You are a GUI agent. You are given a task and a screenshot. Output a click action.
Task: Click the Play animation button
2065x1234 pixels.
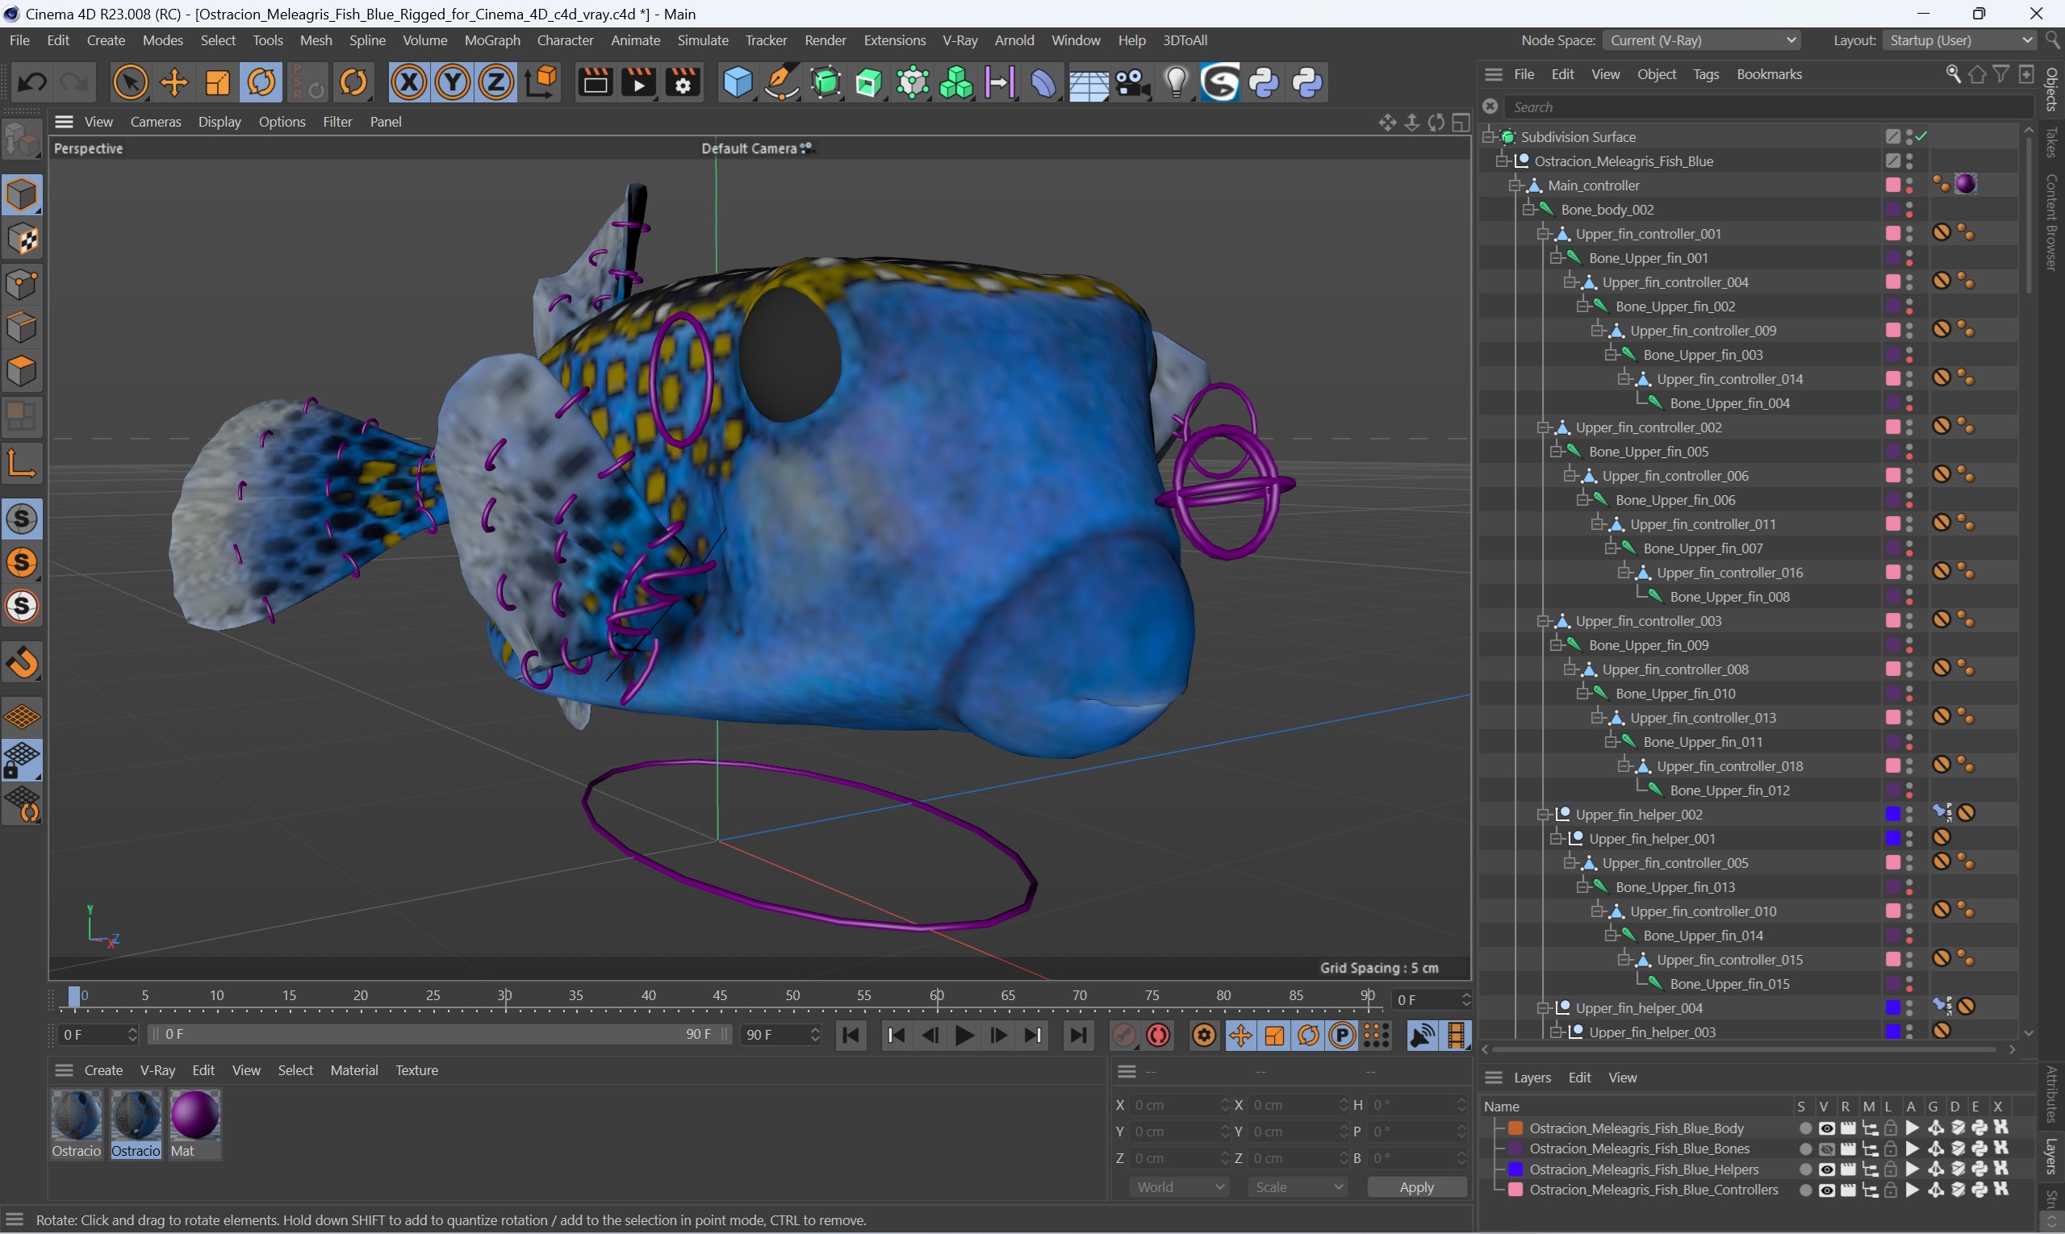(x=964, y=1036)
